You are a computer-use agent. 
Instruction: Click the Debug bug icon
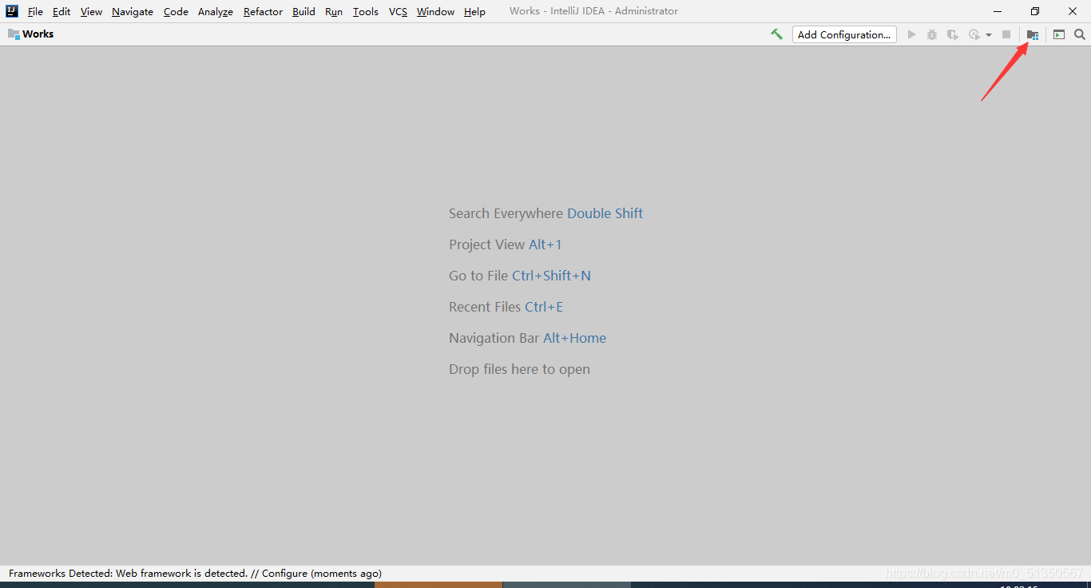932,34
